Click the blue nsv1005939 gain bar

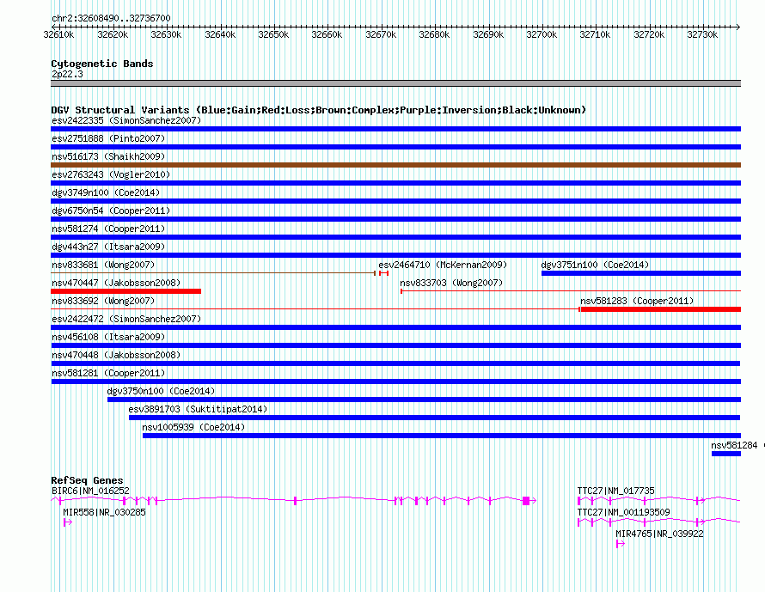click(x=442, y=436)
